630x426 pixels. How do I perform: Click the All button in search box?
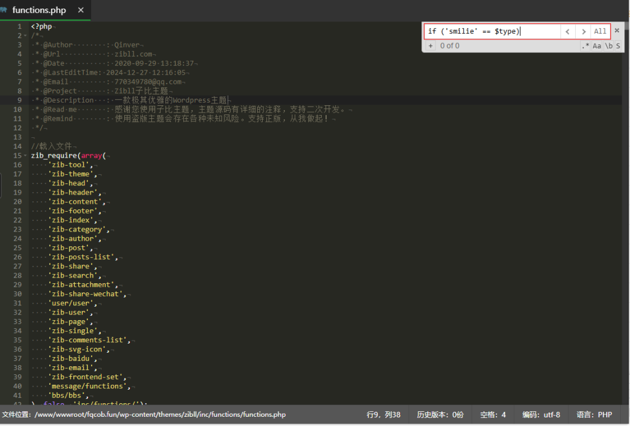(600, 31)
